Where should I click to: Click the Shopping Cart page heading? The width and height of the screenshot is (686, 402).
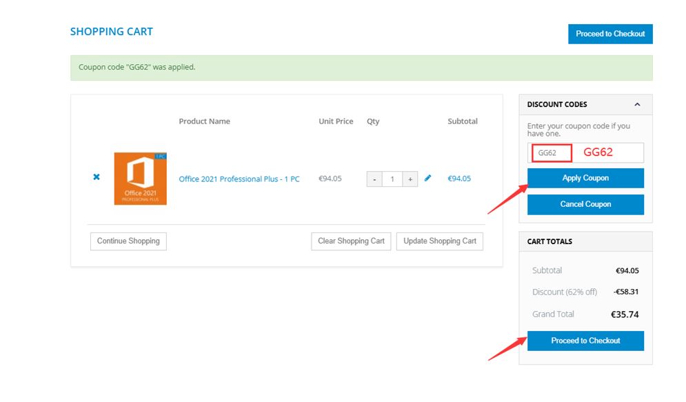(112, 32)
